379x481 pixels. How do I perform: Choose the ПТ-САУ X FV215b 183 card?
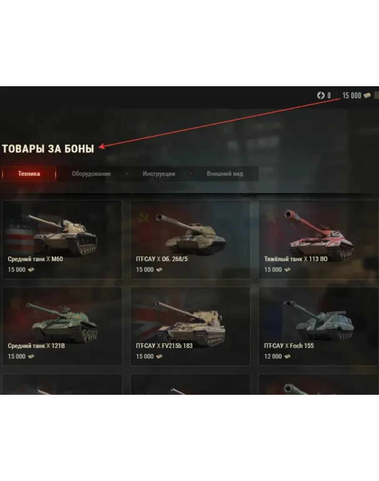(x=190, y=326)
